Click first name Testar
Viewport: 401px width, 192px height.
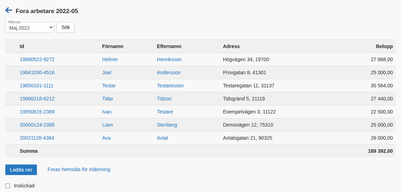point(109,86)
